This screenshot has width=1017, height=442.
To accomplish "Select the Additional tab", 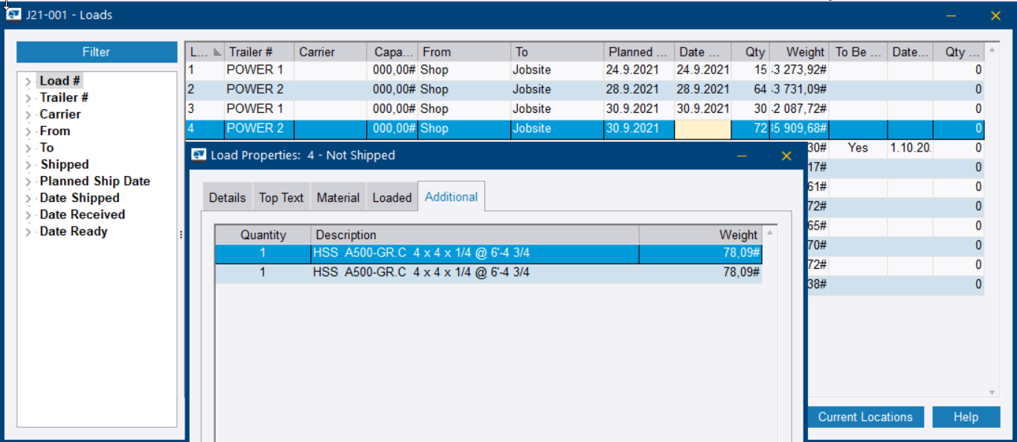I will click(452, 197).
